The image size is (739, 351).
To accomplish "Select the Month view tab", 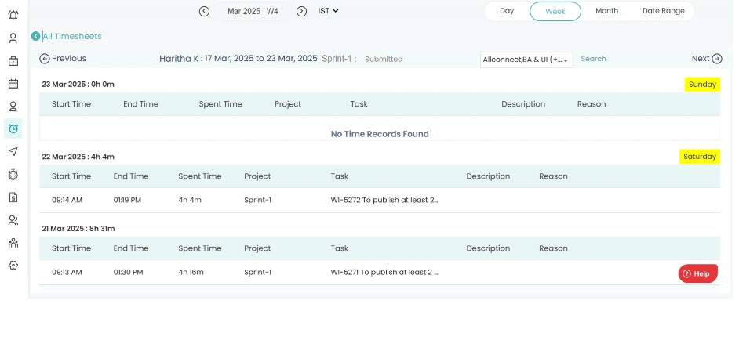I will (x=606, y=11).
